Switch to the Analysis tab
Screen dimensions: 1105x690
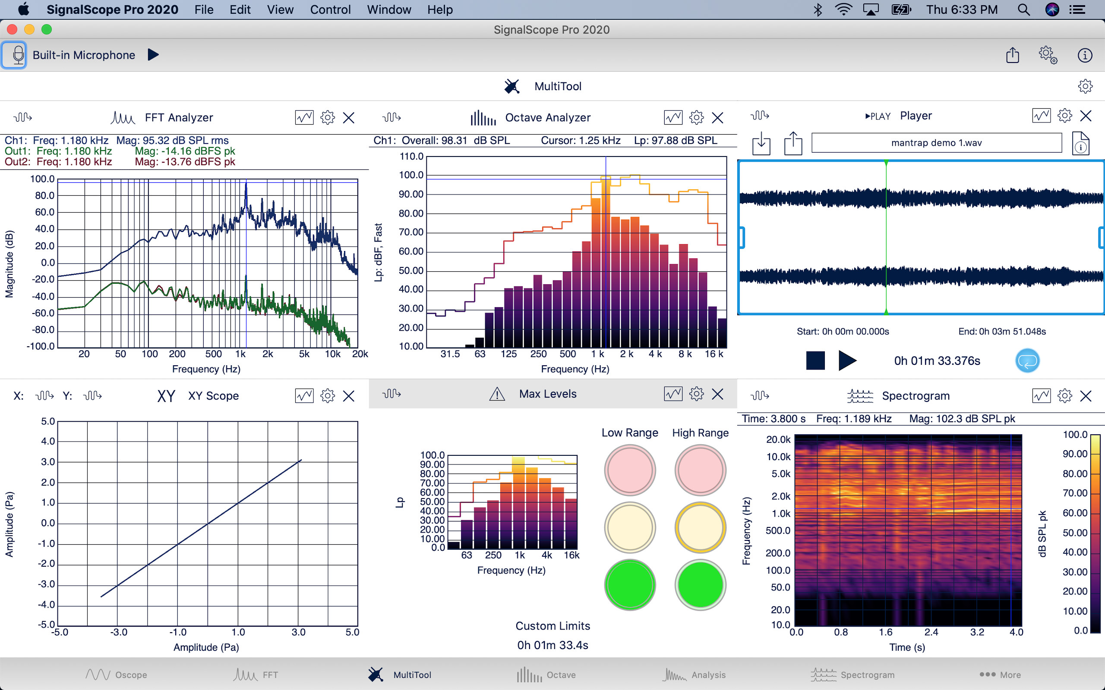694,674
